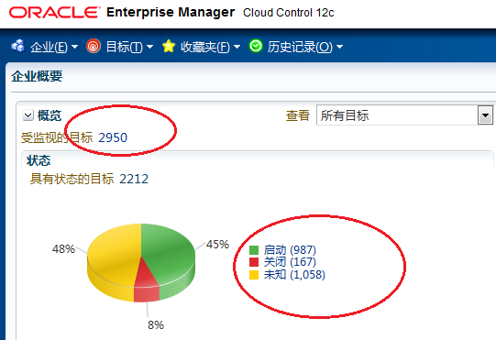This screenshot has height=340, width=496.
Task: Open the 企业(E) menu
Action: (54, 47)
